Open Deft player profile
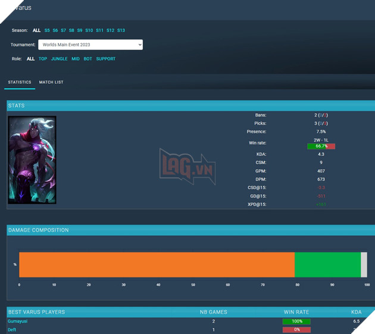Image resolution: width=375 pixels, height=334 pixels. pos(12,330)
